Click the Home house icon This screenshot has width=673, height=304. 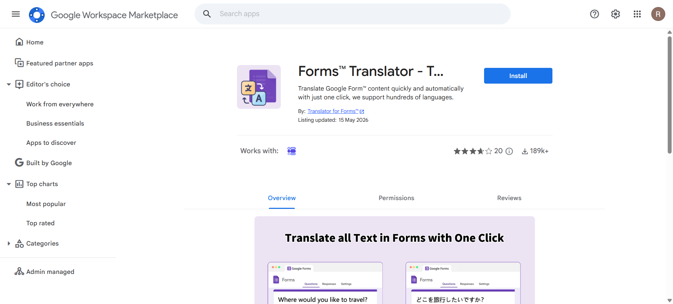(x=19, y=42)
